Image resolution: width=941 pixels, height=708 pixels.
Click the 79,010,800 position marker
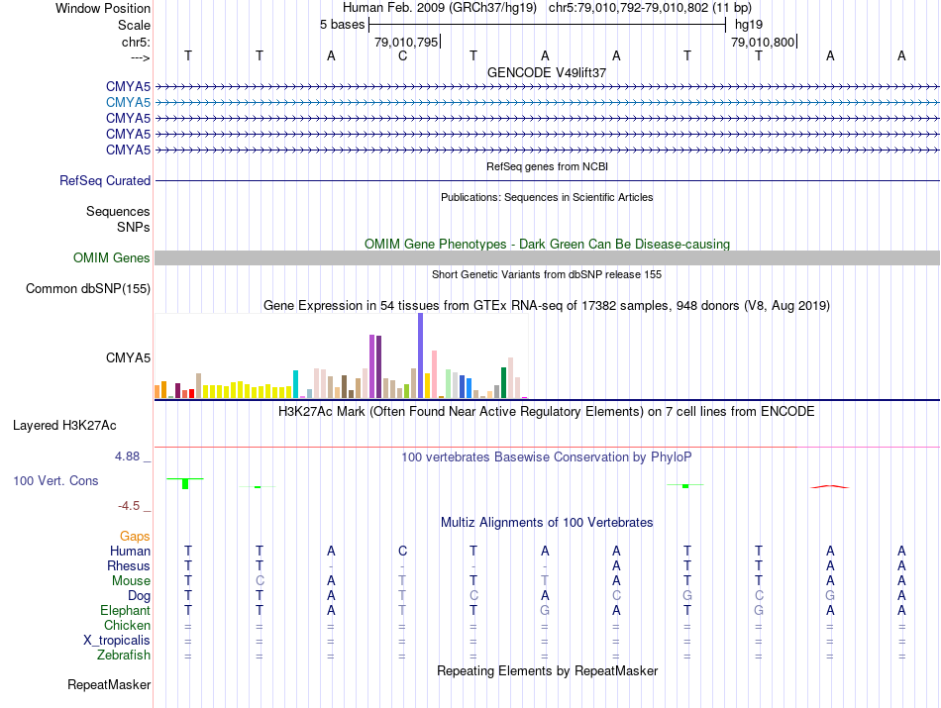763,43
